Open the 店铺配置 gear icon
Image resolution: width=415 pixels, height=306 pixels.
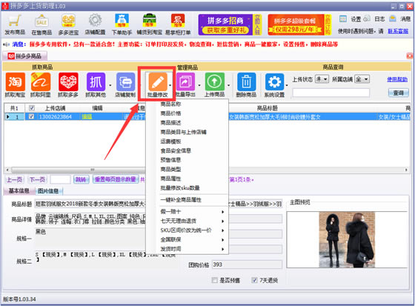pos(95,24)
